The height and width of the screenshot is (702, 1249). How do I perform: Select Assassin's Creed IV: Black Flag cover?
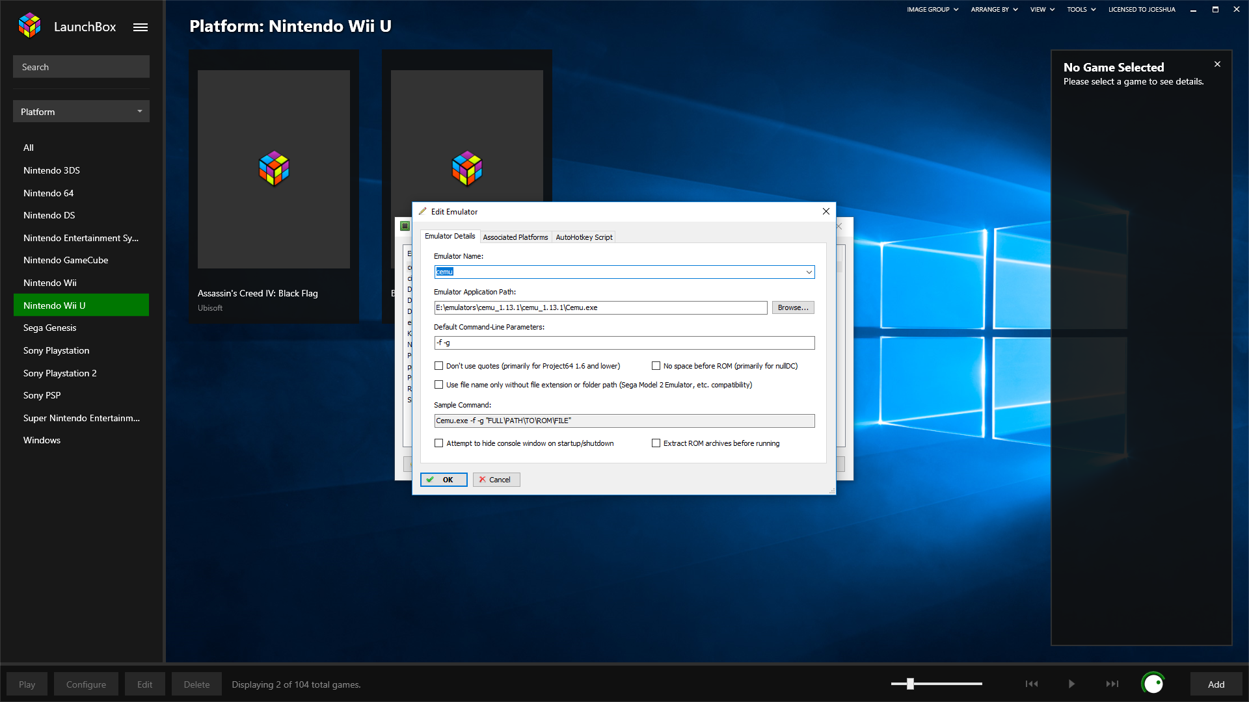[274, 169]
